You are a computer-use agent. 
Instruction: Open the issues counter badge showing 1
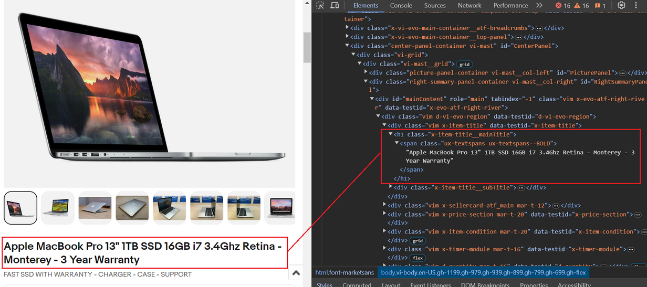(600, 5)
